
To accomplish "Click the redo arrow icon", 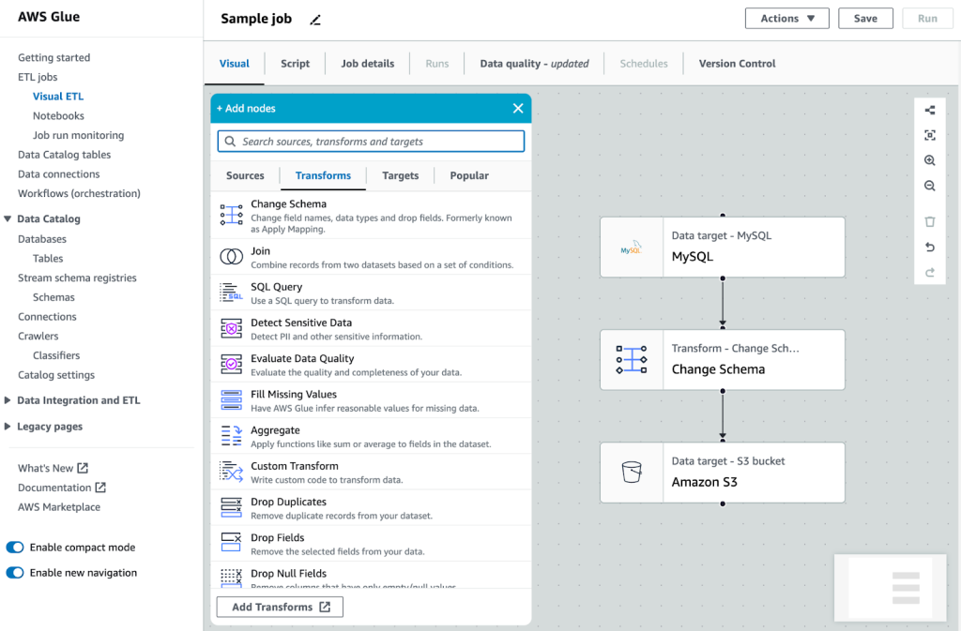I will [x=930, y=272].
